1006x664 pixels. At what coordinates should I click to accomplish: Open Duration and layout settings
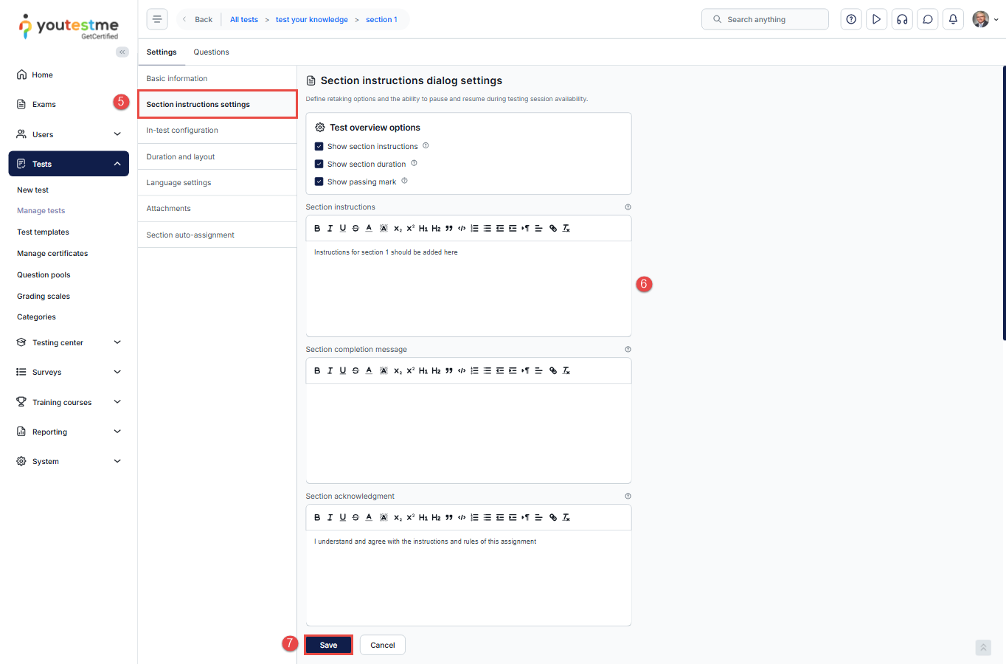(x=181, y=157)
